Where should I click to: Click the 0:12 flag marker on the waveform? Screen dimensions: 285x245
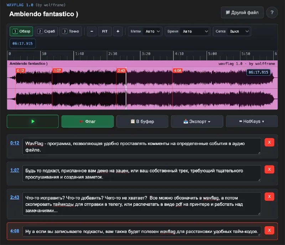(20, 70)
